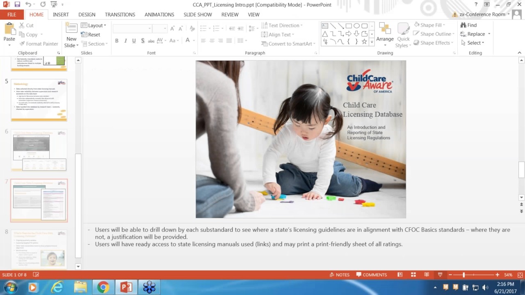Open the Shape Outline dropdown

click(434, 34)
